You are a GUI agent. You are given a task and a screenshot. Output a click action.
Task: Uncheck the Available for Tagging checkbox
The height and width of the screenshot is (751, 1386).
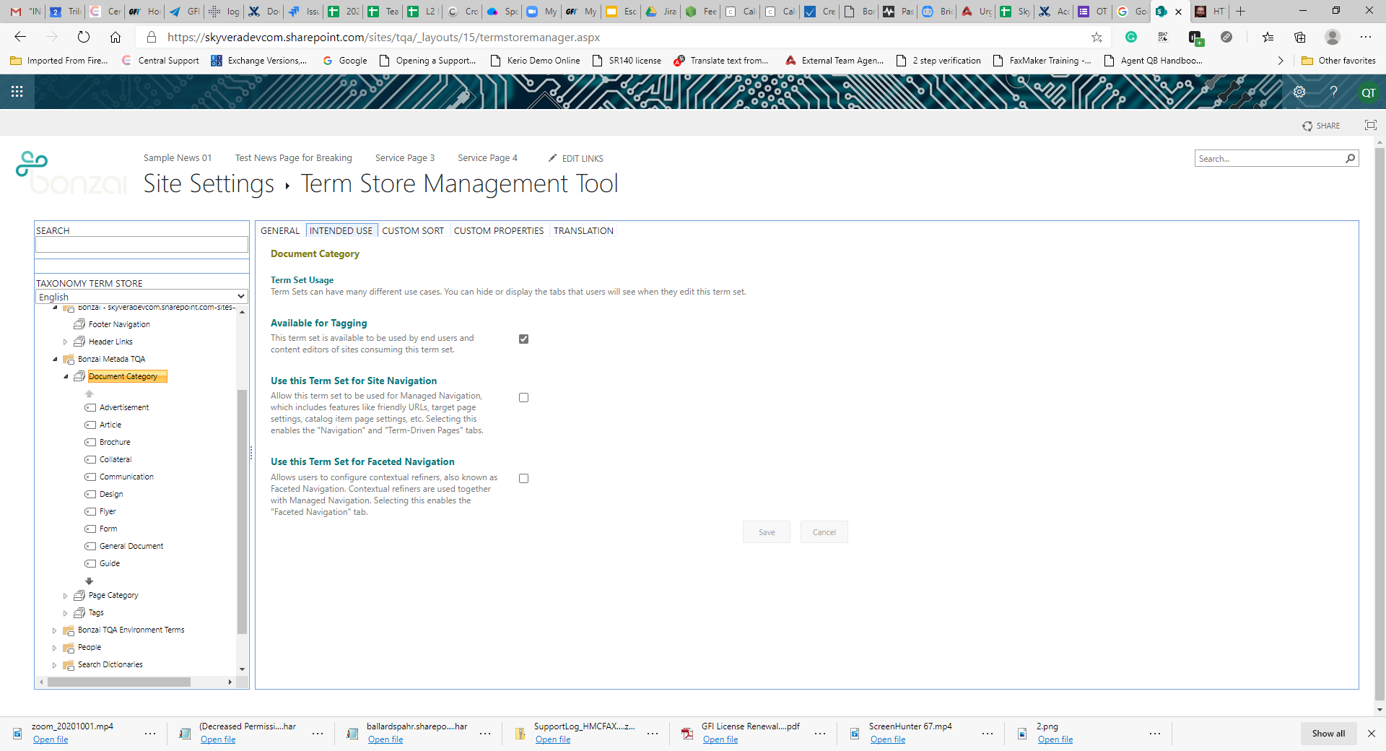click(524, 339)
